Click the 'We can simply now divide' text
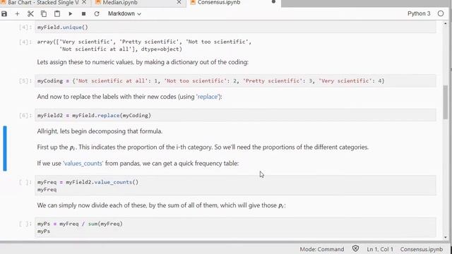Screen dimensions: 452x254 (161, 205)
